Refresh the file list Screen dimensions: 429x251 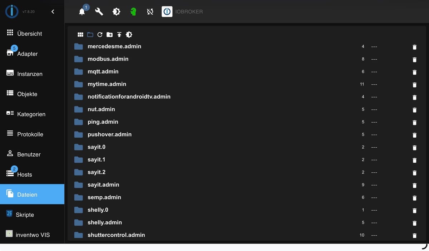pos(100,35)
